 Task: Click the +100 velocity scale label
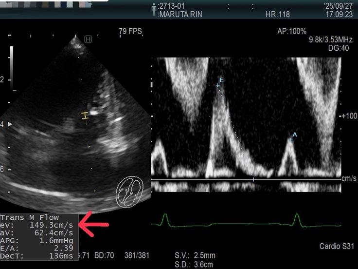(x=349, y=116)
